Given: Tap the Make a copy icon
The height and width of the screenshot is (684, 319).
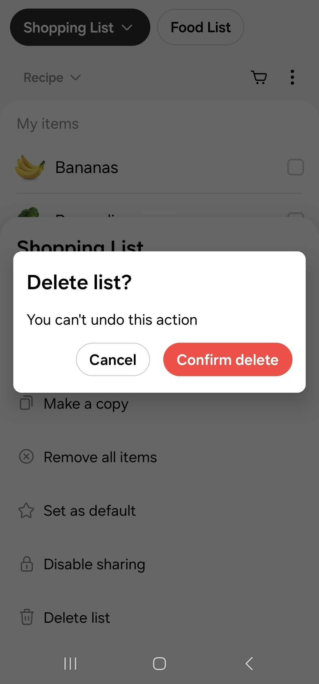Looking at the screenshot, I should click(x=26, y=403).
